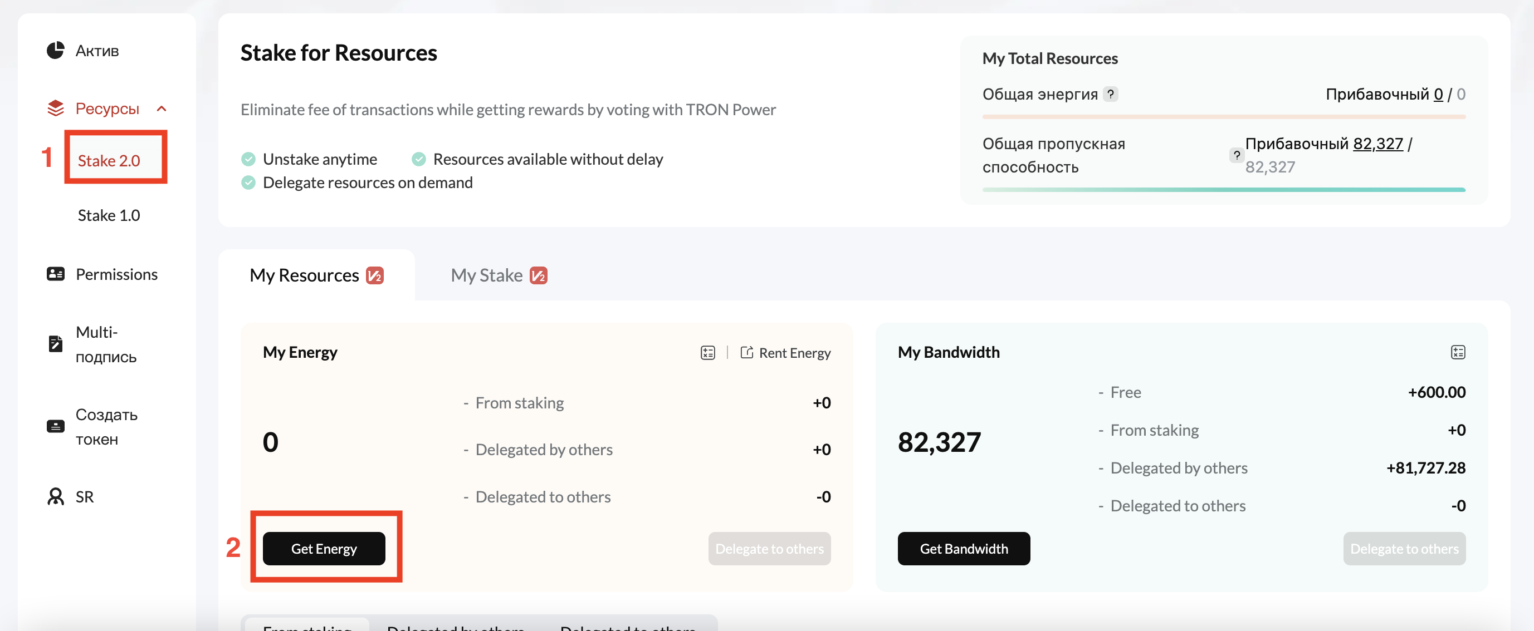Viewport: 1534px width, 631px height.
Task: Switch to the My Stake tab
Action: 498,275
